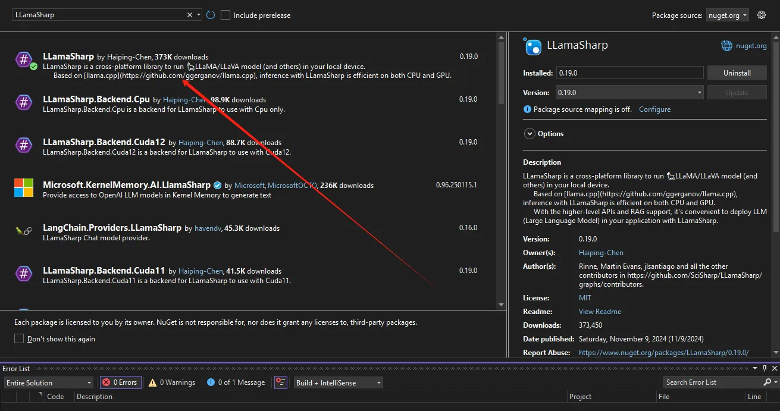Close the Error List panel

773,369
